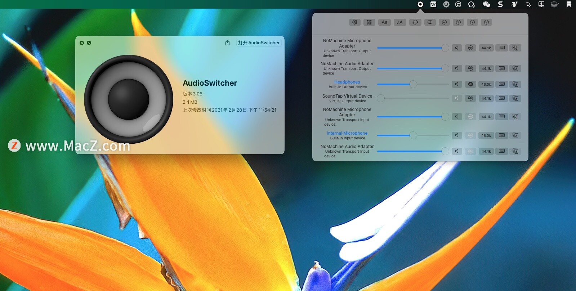Click '打开 AudioSwitcher' button in preview window
Image resolution: width=576 pixels, height=291 pixels.
(x=259, y=42)
